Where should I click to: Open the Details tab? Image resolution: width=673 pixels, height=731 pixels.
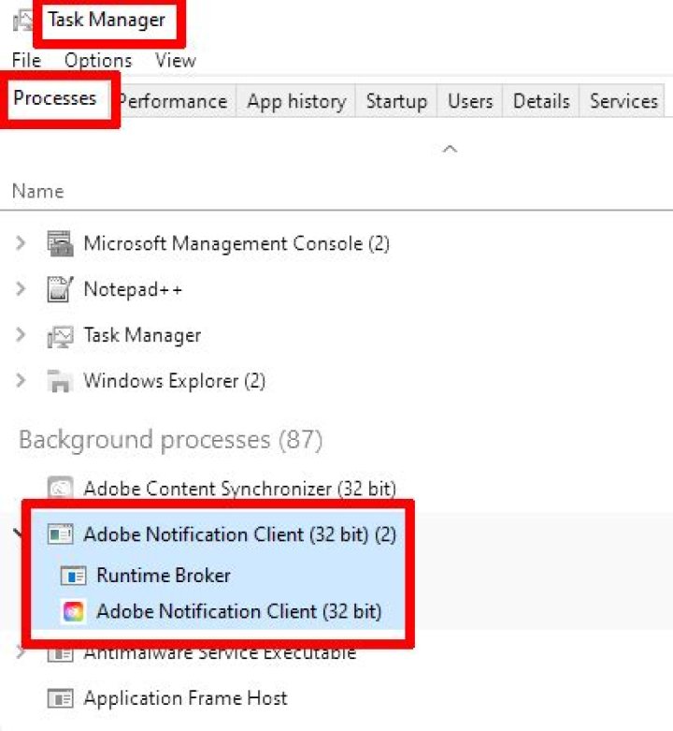[541, 101]
